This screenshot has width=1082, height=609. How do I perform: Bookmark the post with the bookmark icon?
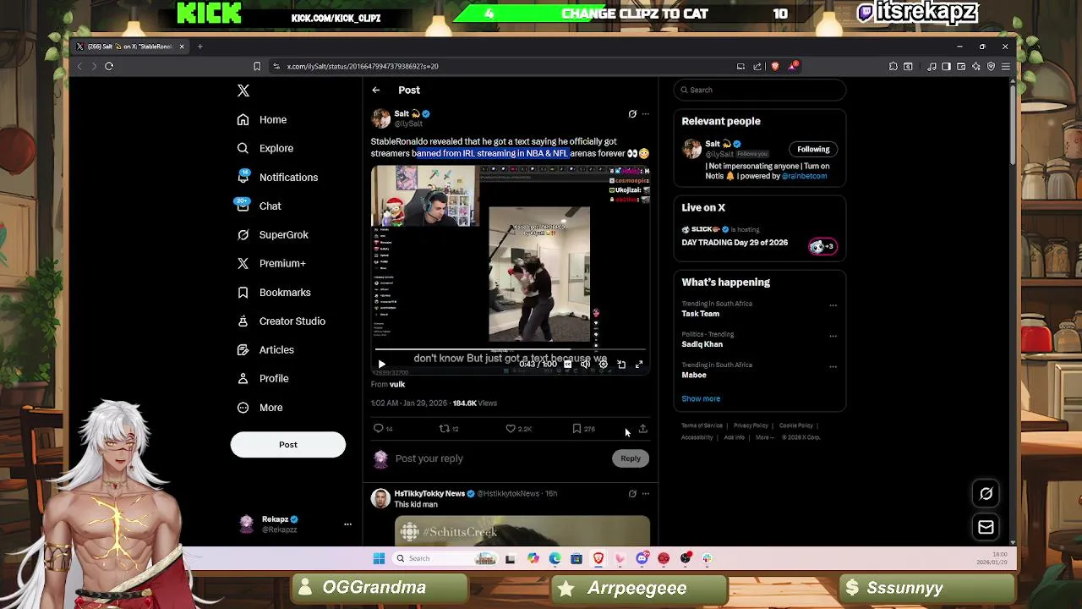577,429
